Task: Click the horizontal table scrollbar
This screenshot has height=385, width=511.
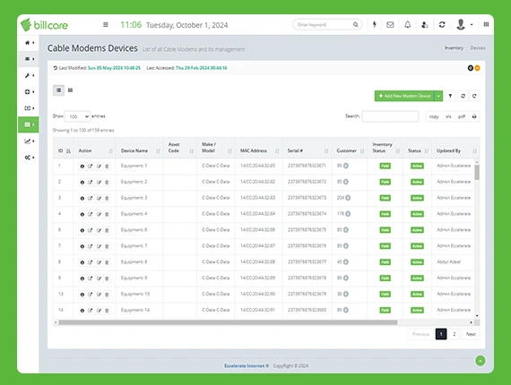Action: tap(228, 322)
